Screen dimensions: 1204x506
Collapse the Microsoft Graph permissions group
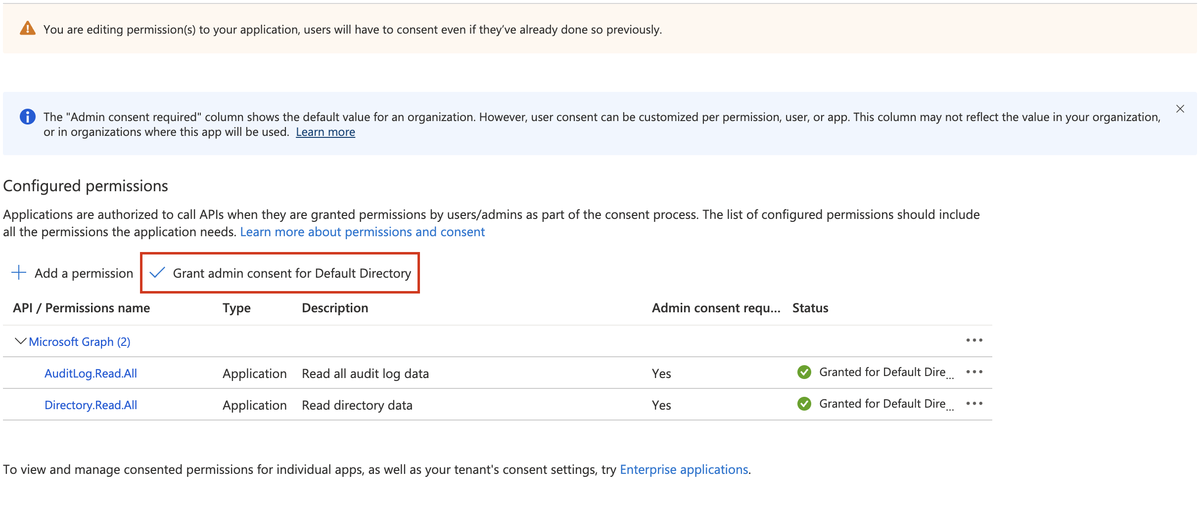tap(20, 341)
